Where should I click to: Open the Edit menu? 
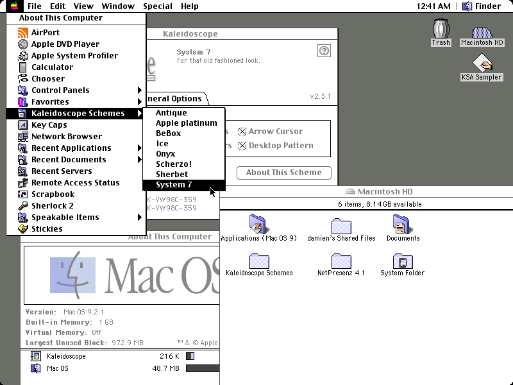[x=58, y=6]
